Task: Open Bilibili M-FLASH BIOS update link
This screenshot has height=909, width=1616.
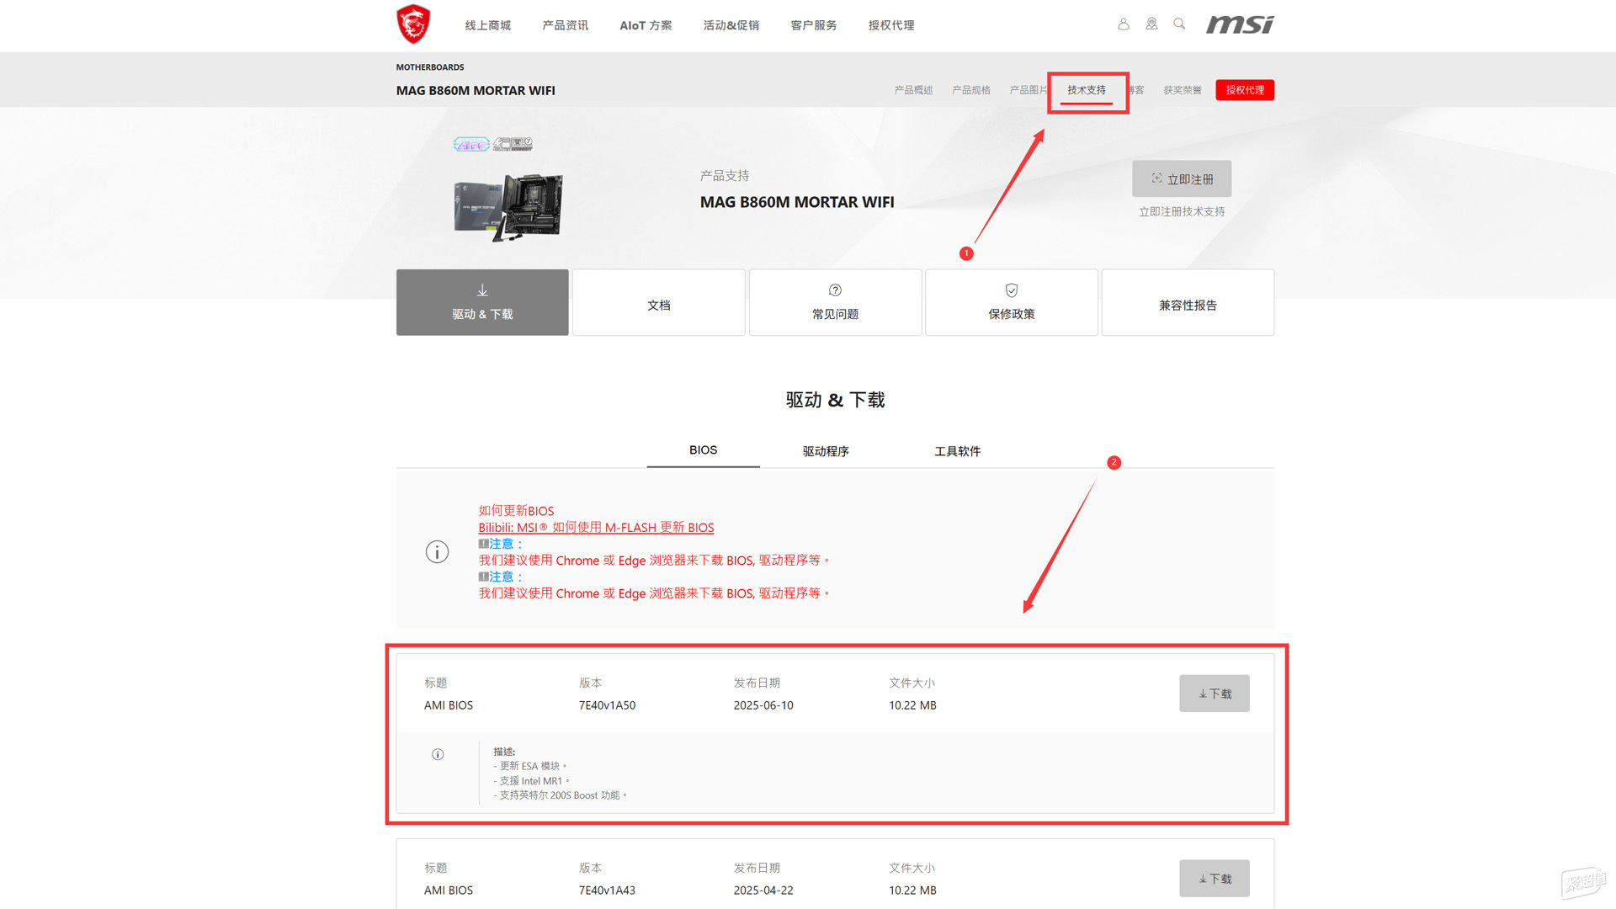Action: pyautogui.click(x=596, y=528)
